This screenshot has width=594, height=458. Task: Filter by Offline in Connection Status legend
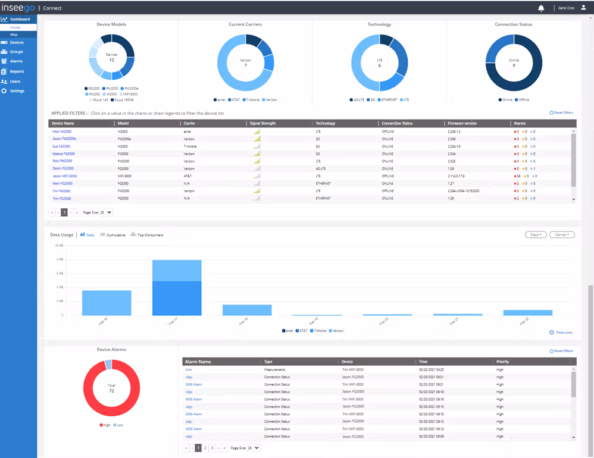(x=521, y=100)
